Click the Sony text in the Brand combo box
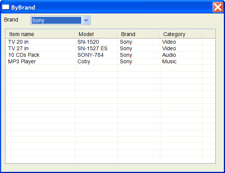Image resolution: width=225 pixels, height=173 pixels. (x=38, y=20)
